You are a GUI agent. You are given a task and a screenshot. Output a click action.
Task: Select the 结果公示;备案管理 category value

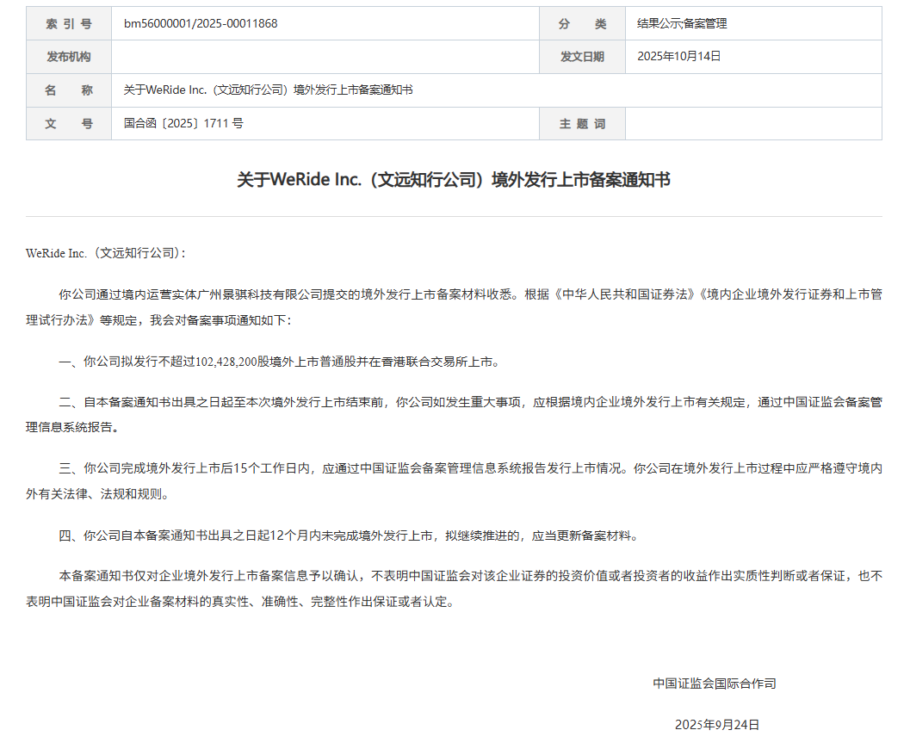(682, 24)
